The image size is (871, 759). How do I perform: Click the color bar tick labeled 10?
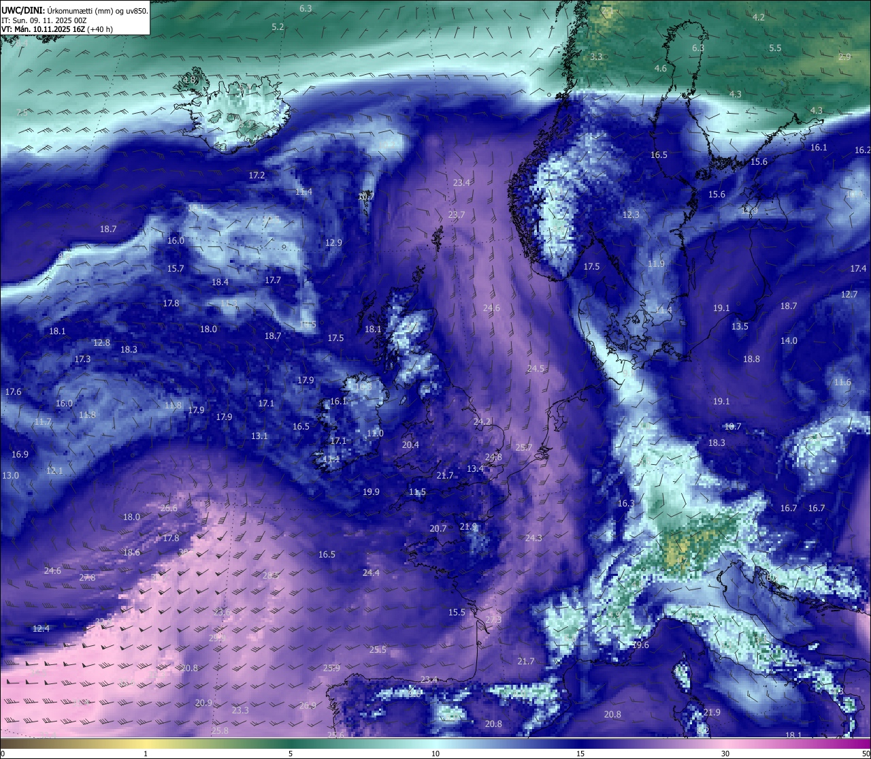coord(435,754)
